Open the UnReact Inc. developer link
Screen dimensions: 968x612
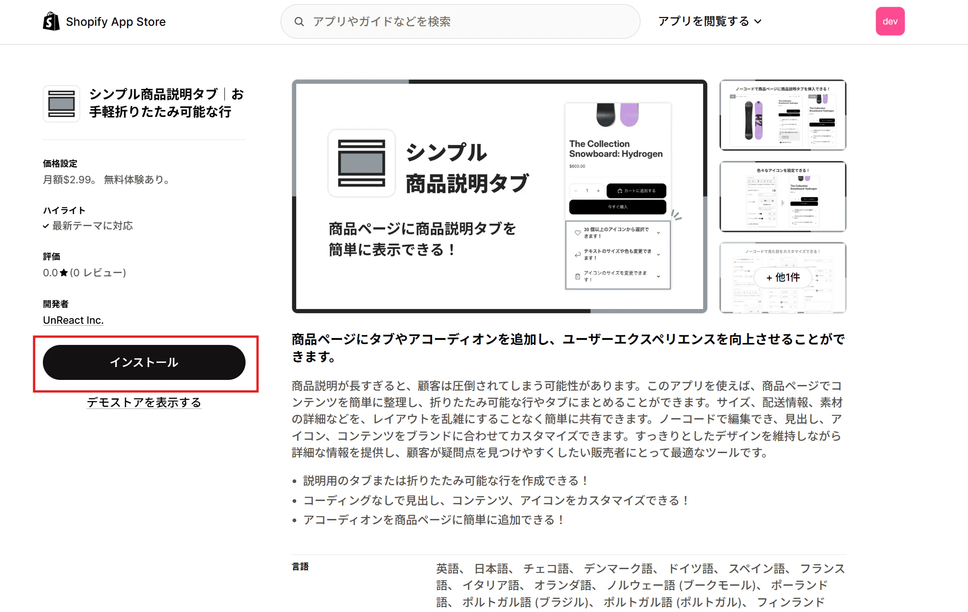pyautogui.click(x=73, y=320)
